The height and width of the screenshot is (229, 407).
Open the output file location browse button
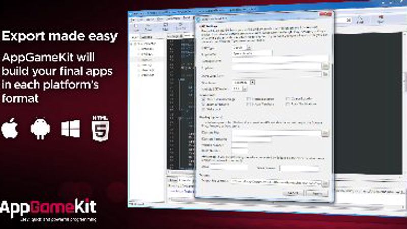point(325,184)
